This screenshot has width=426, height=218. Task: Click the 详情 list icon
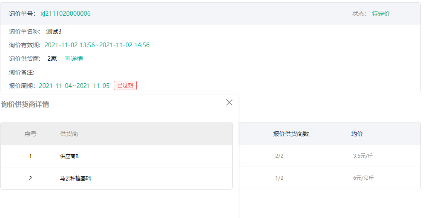tap(67, 59)
